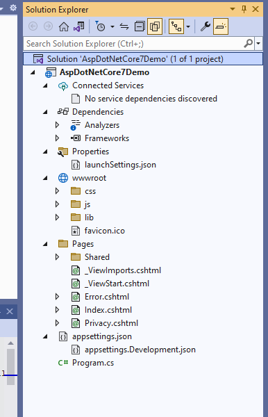Open search options dropdown arrow
The height and width of the screenshot is (417, 268).
[258, 43]
